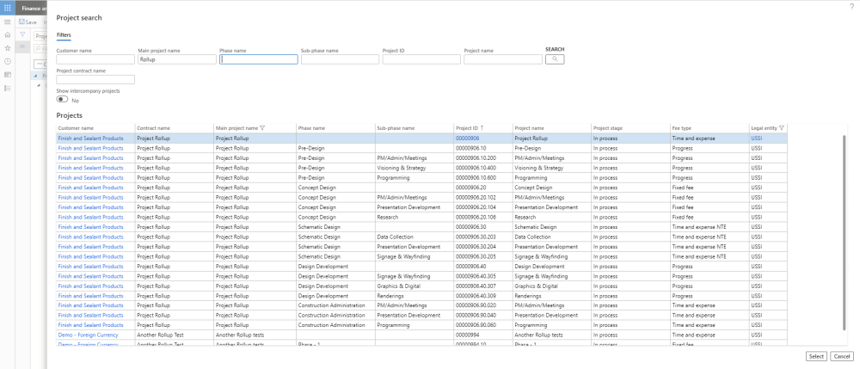Collapse second tree node in background form
Viewport: 860px width, 369px height.
39,85
